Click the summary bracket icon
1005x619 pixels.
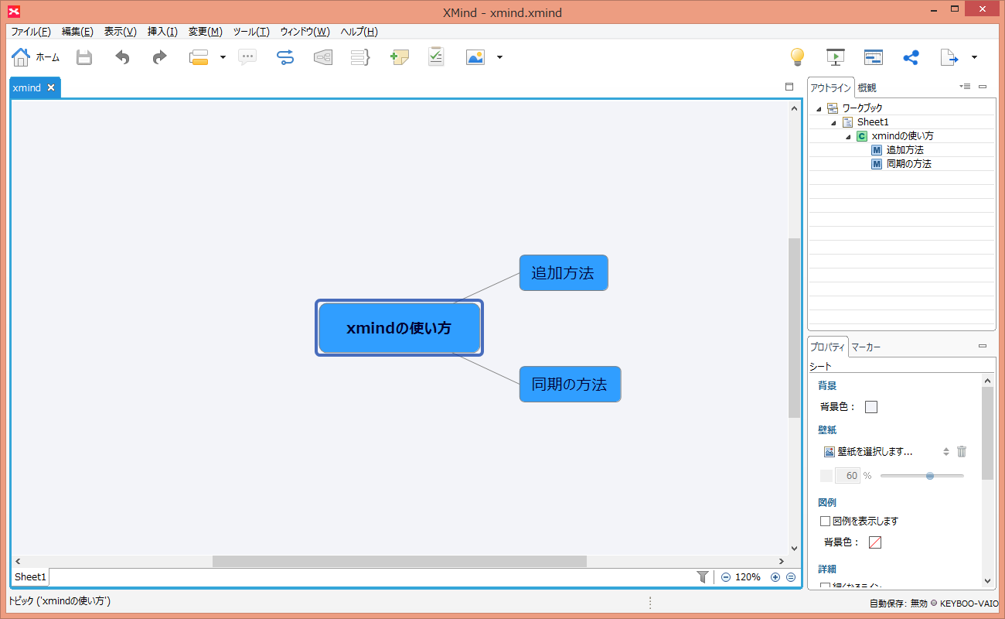(x=360, y=57)
